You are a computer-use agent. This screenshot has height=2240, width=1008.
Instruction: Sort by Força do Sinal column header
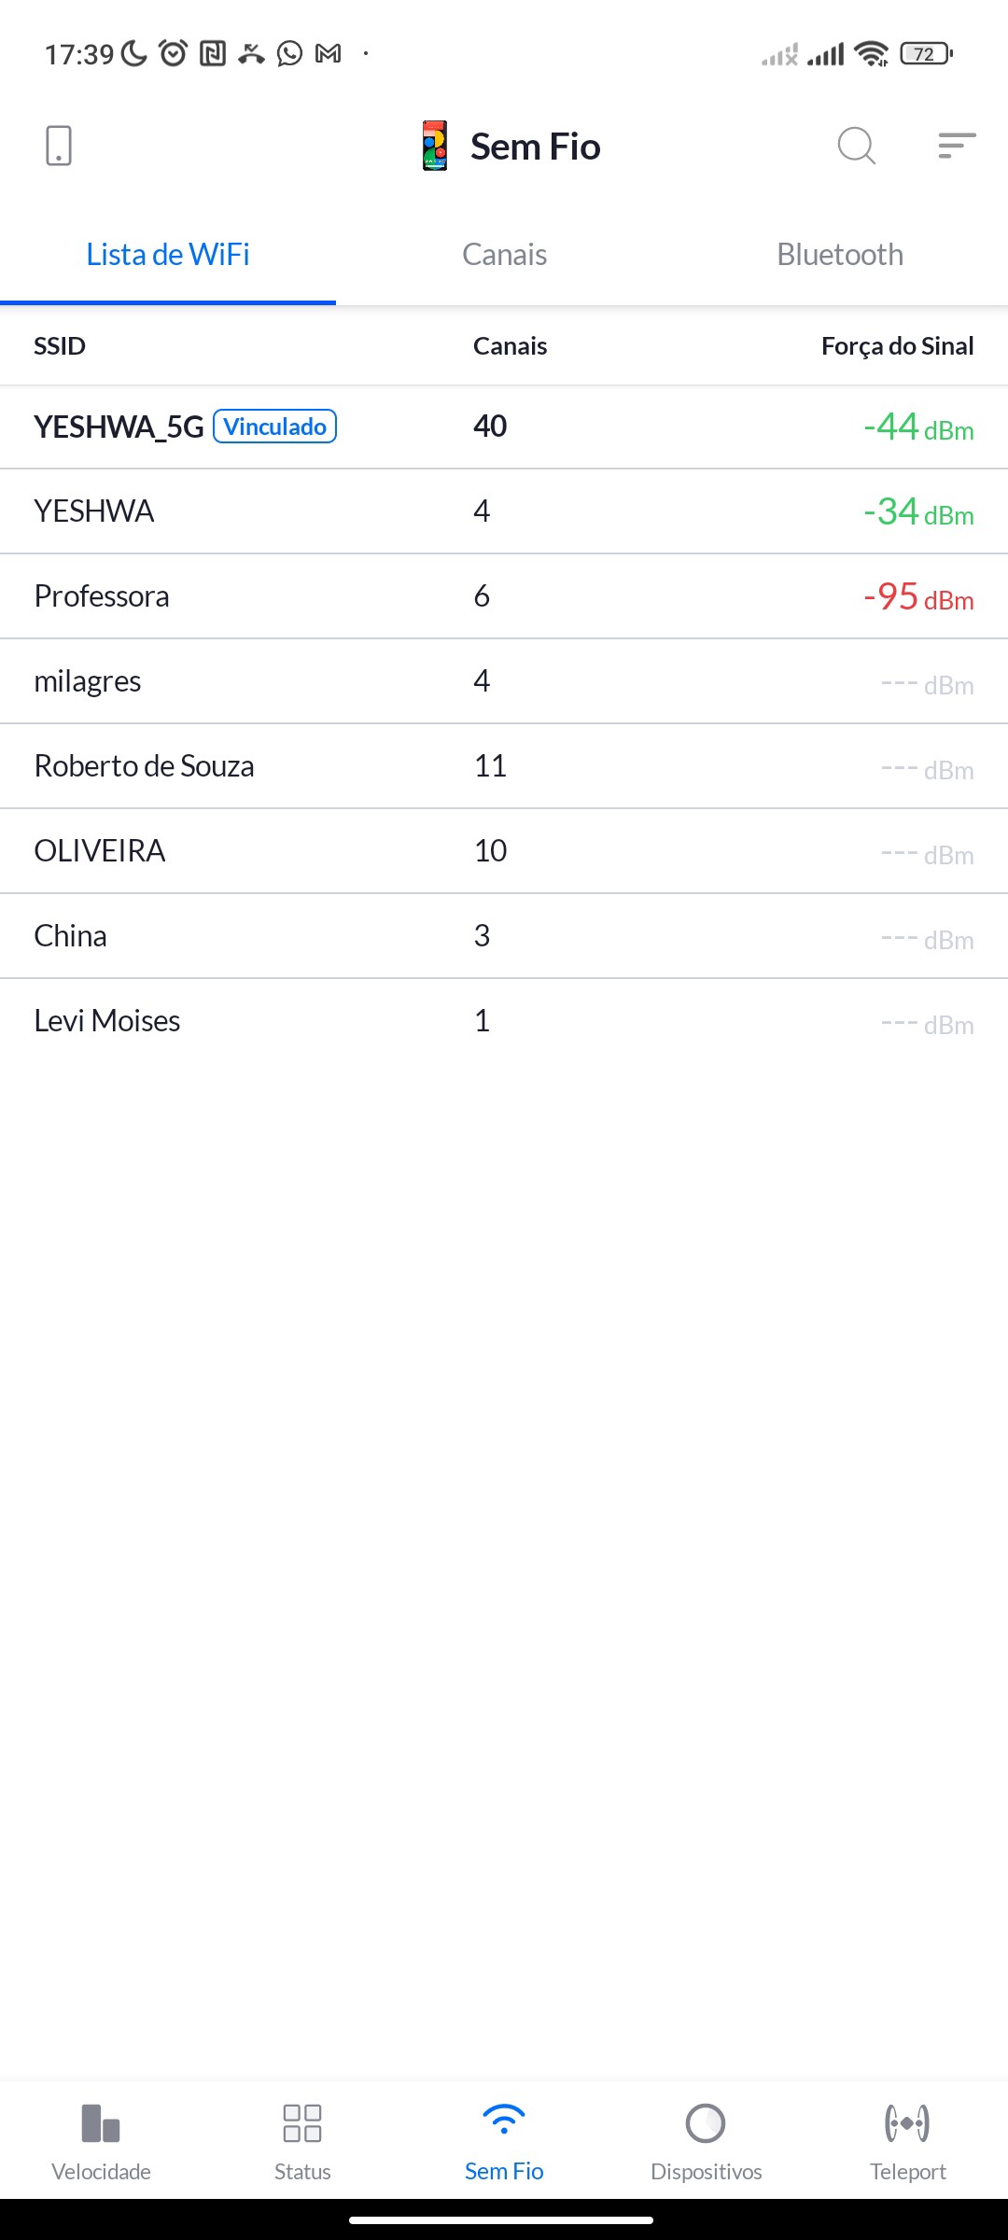pyautogui.click(x=897, y=346)
